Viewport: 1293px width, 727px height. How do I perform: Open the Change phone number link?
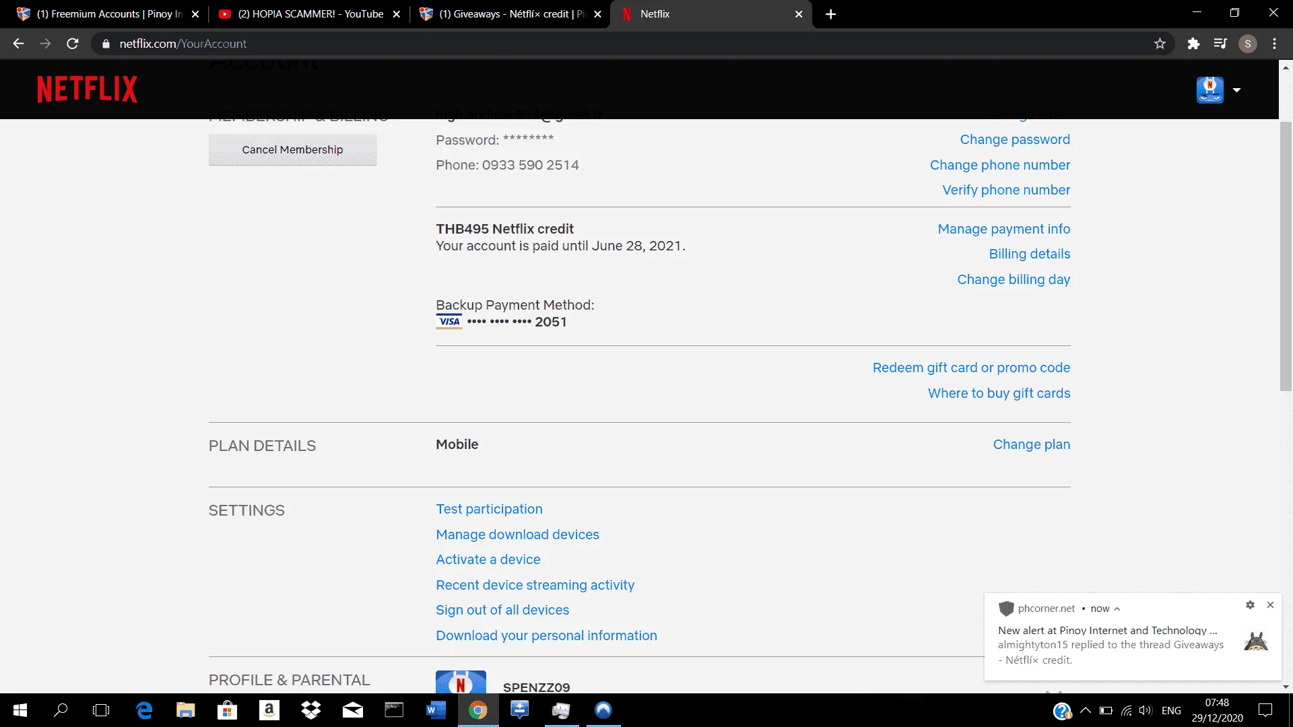[1000, 165]
